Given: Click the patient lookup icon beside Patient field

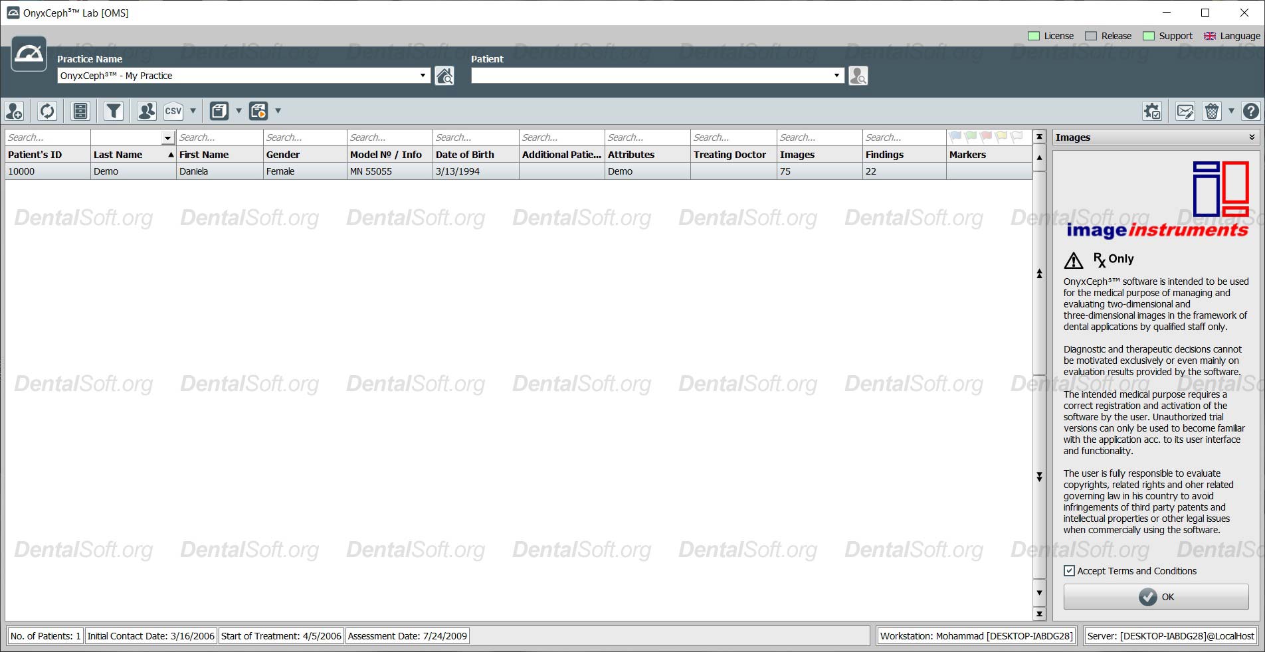Looking at the screenshot, I should (858, 75).
